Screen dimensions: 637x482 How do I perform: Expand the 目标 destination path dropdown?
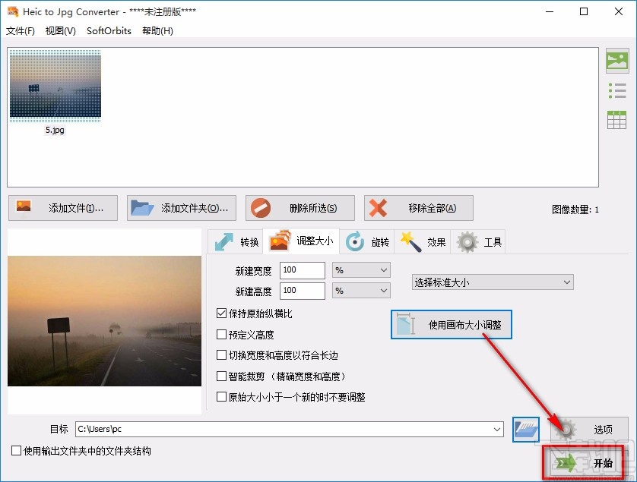499,429
